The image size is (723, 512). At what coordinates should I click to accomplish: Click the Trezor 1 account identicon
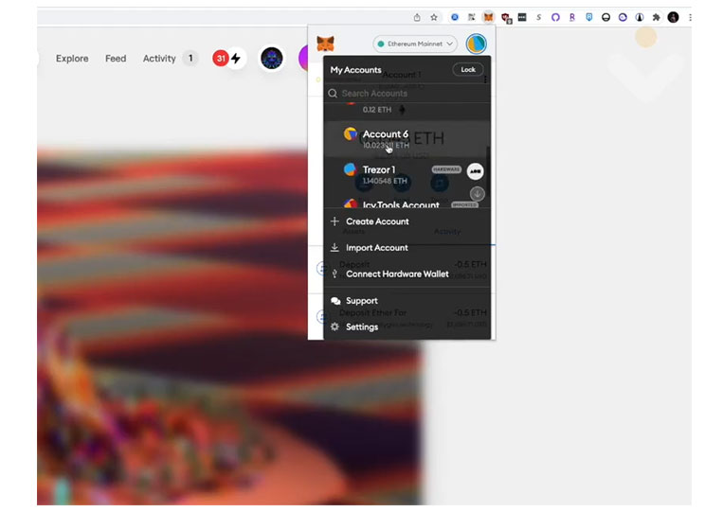pos(351,169)
